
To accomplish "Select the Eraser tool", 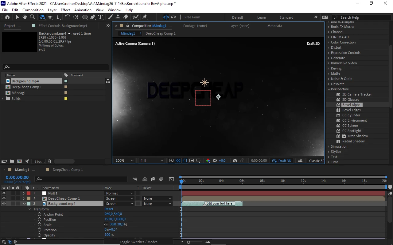I will click(x=126, y=17).
